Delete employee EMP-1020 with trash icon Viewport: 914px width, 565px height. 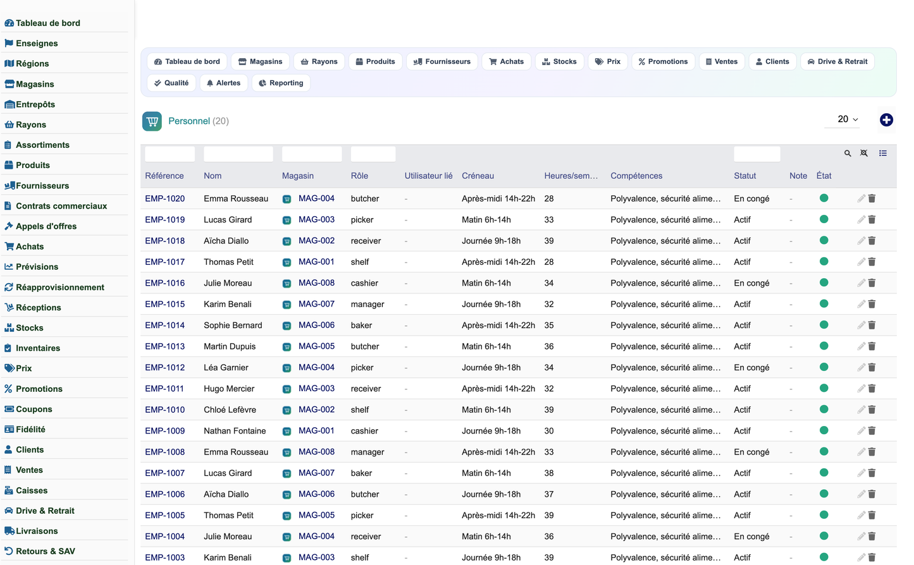[x=872, y=198]
